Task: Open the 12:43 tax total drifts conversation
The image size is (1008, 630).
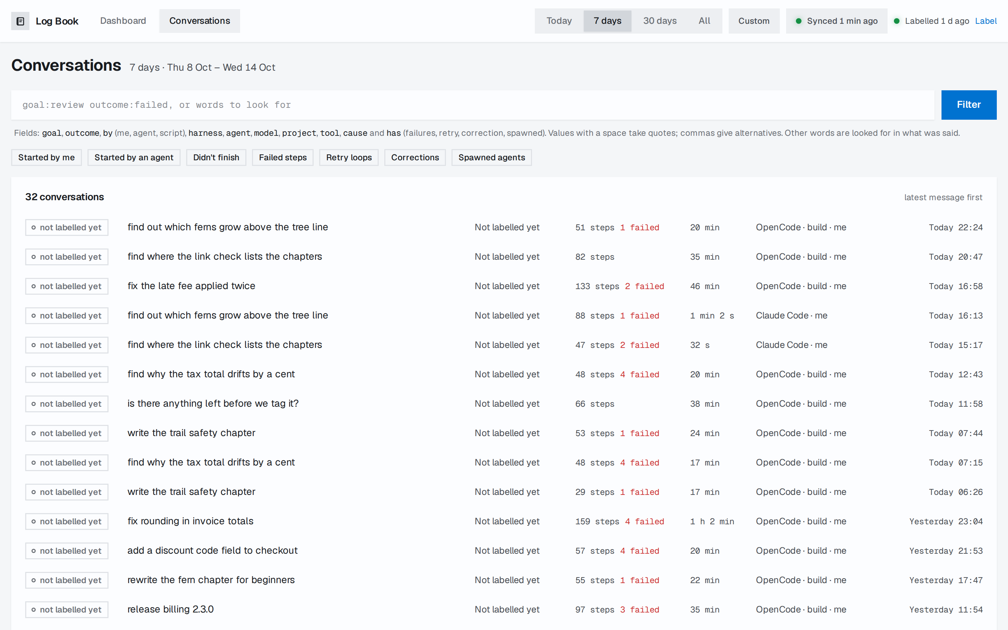Action: pyautogui.click(x=504, y=374)
